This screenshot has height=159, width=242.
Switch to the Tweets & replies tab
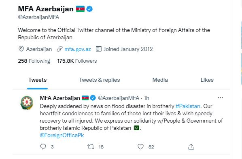point(100,80)
